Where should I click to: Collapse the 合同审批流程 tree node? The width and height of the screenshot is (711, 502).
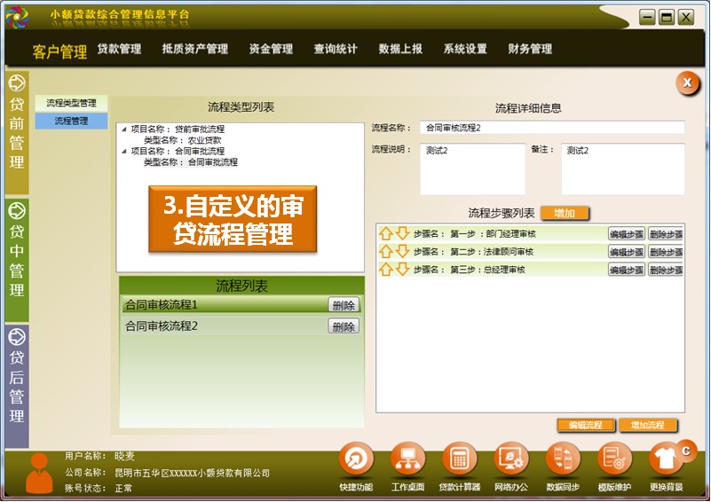pyautogui.click(x=123, y=152)
